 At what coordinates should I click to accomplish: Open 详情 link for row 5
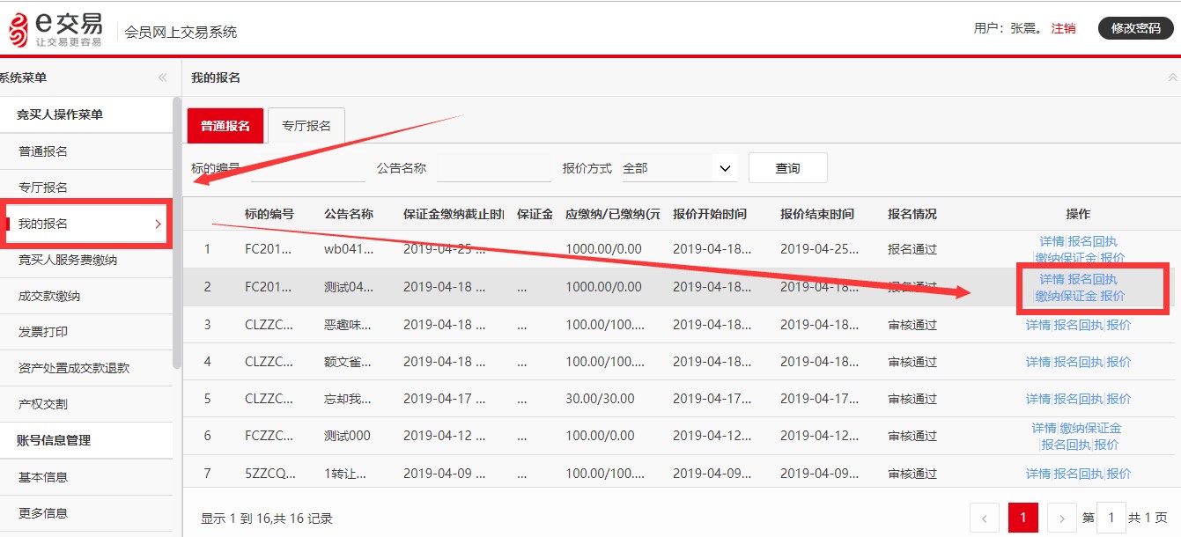tap(1038, 399)
